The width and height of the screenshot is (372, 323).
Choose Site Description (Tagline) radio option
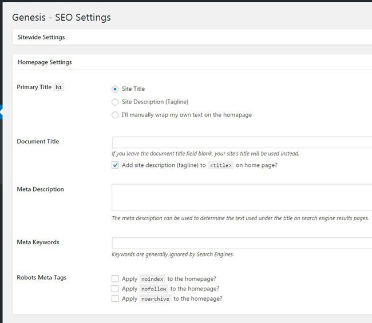[115, 102]
